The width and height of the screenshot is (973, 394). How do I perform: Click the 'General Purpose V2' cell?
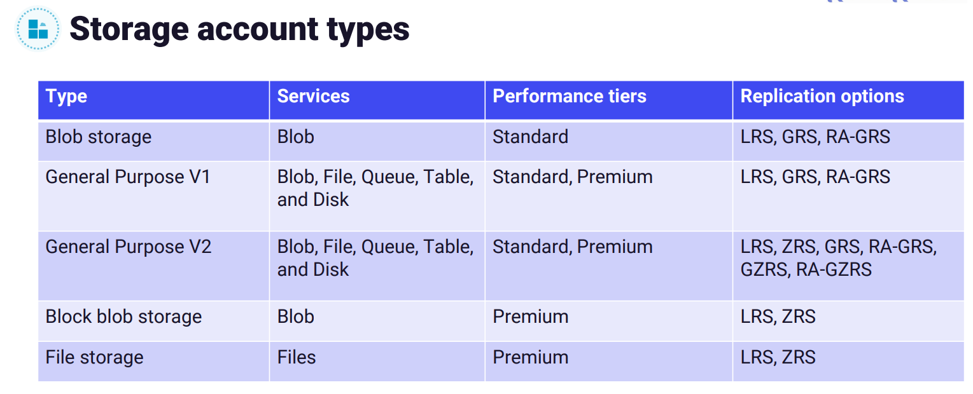pos(129,247)
